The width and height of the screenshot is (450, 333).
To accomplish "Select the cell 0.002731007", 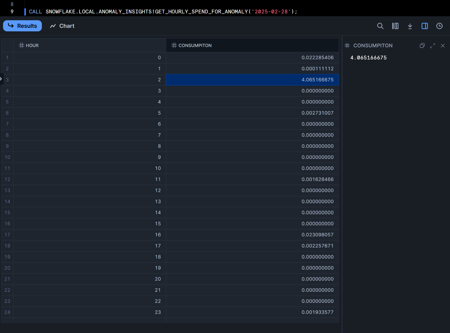I will (252, 113).
